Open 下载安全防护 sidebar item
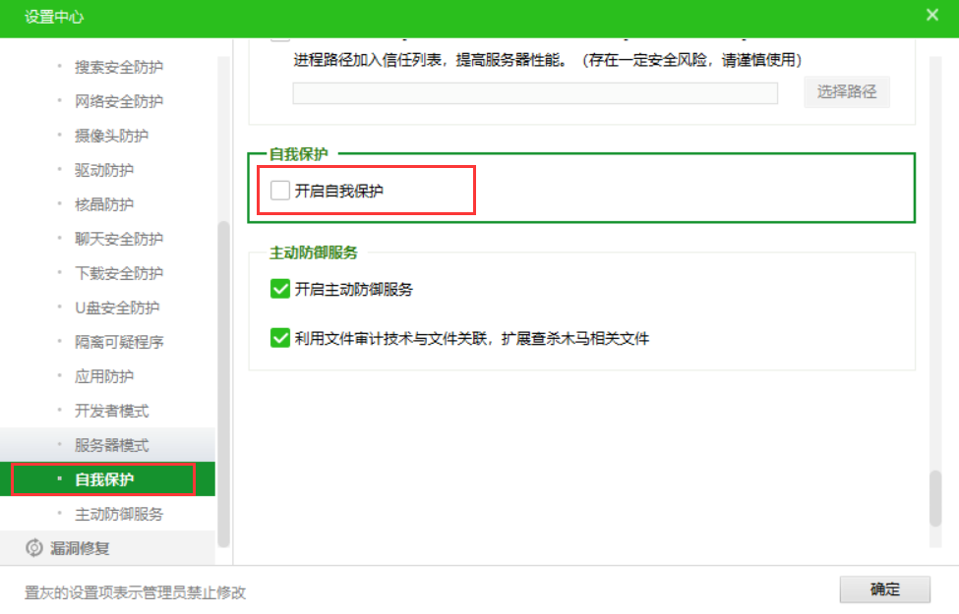959x614 pixels. 119,273
